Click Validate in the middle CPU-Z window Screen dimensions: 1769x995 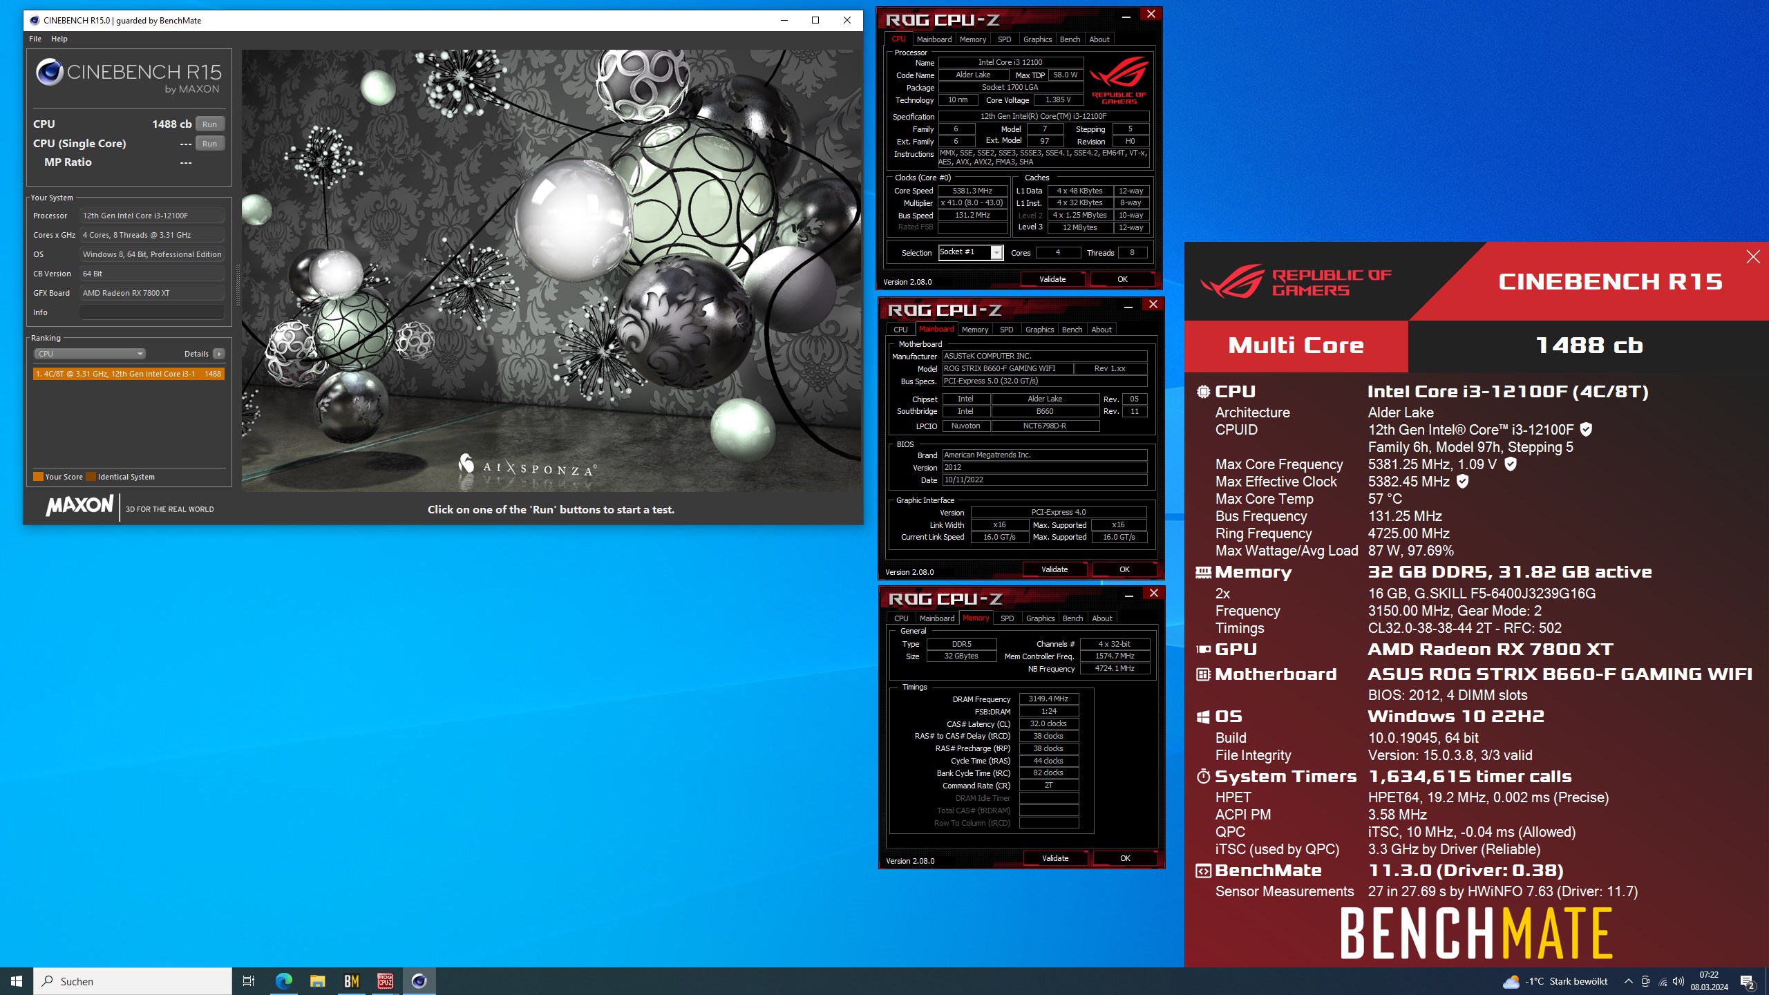coord(1054,569)
